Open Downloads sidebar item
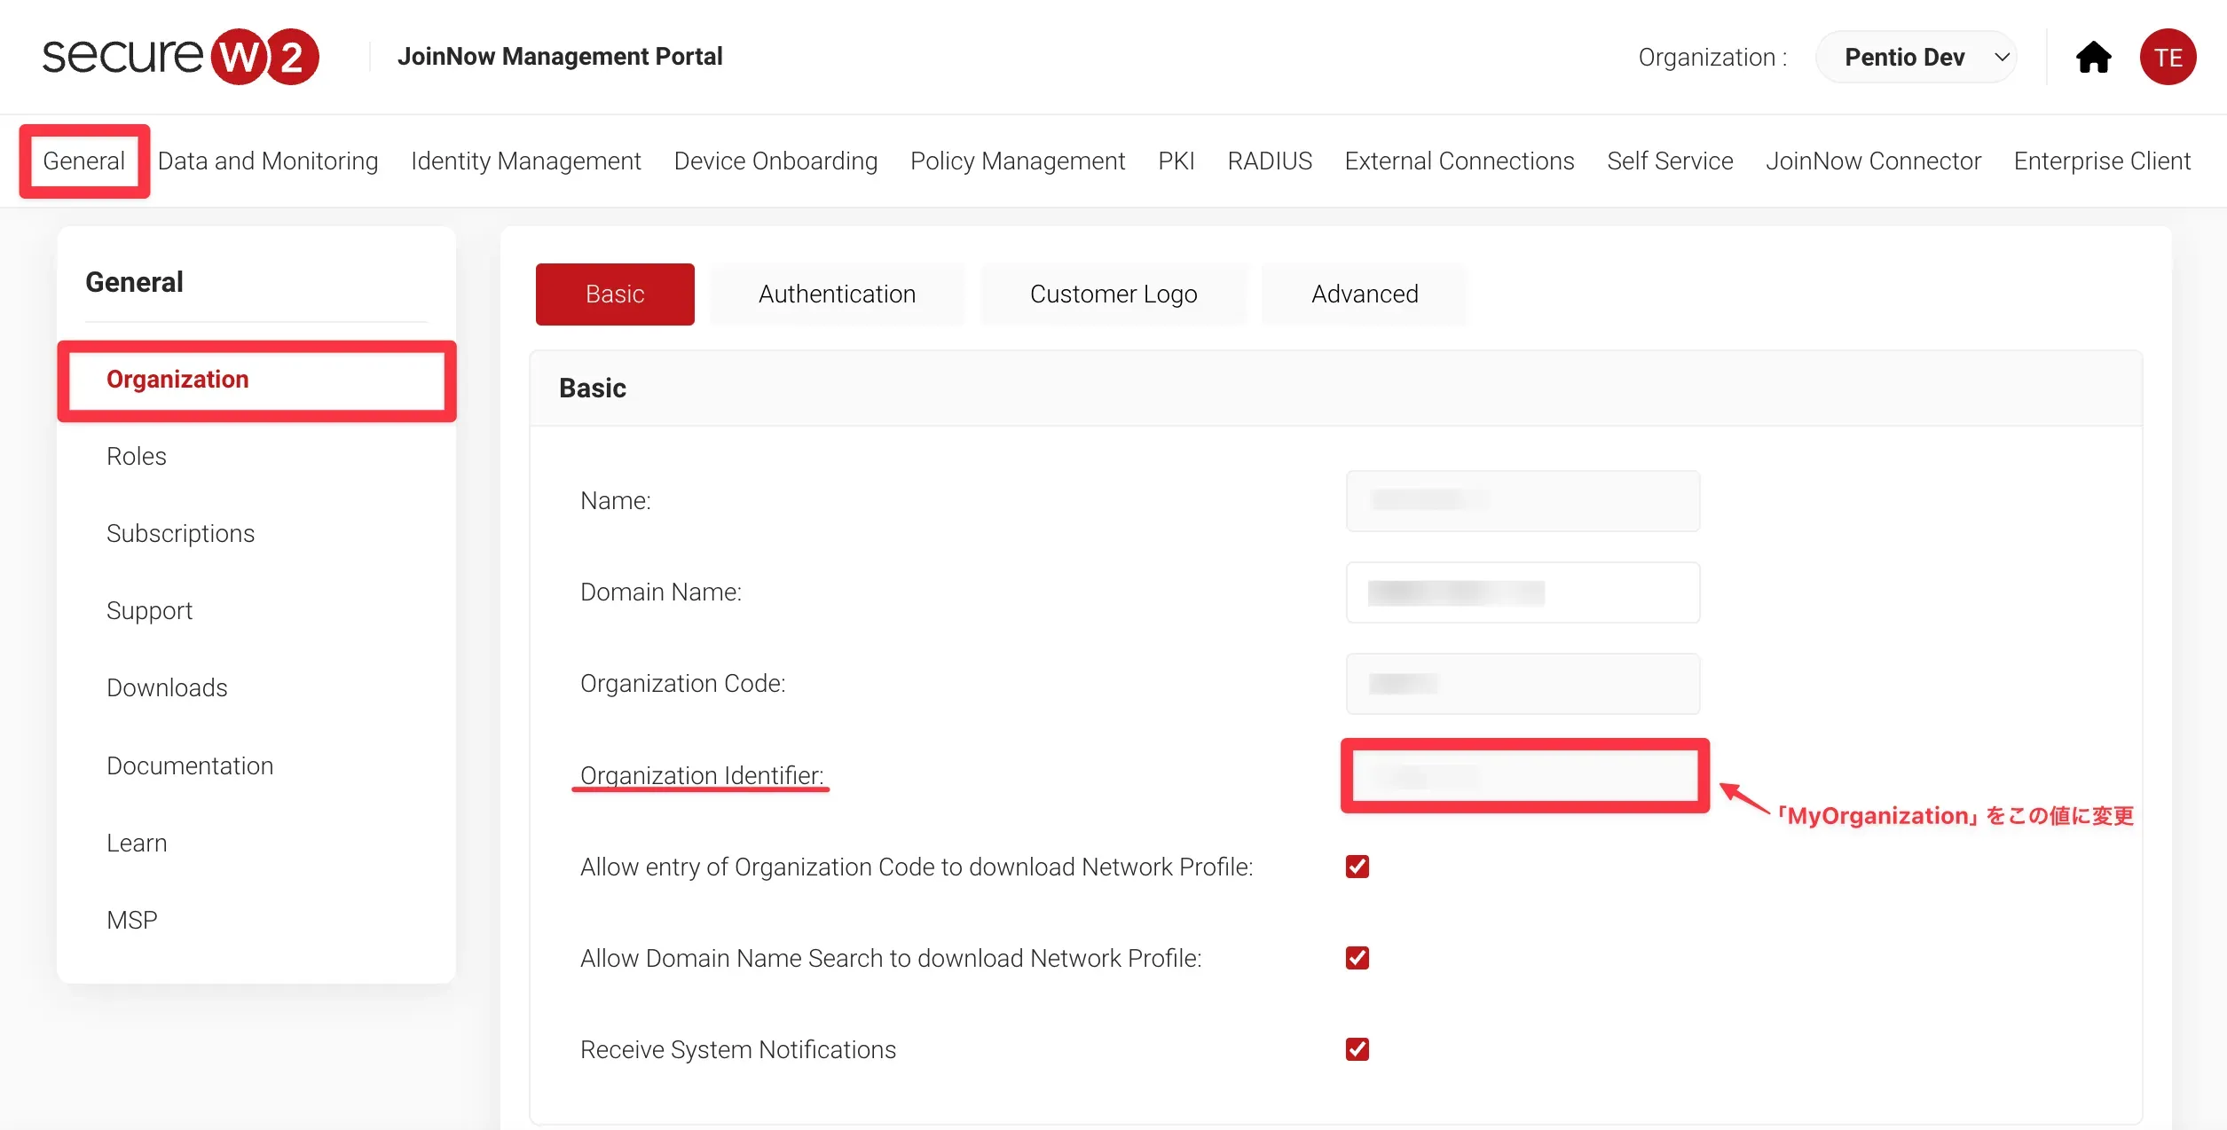 167,687
